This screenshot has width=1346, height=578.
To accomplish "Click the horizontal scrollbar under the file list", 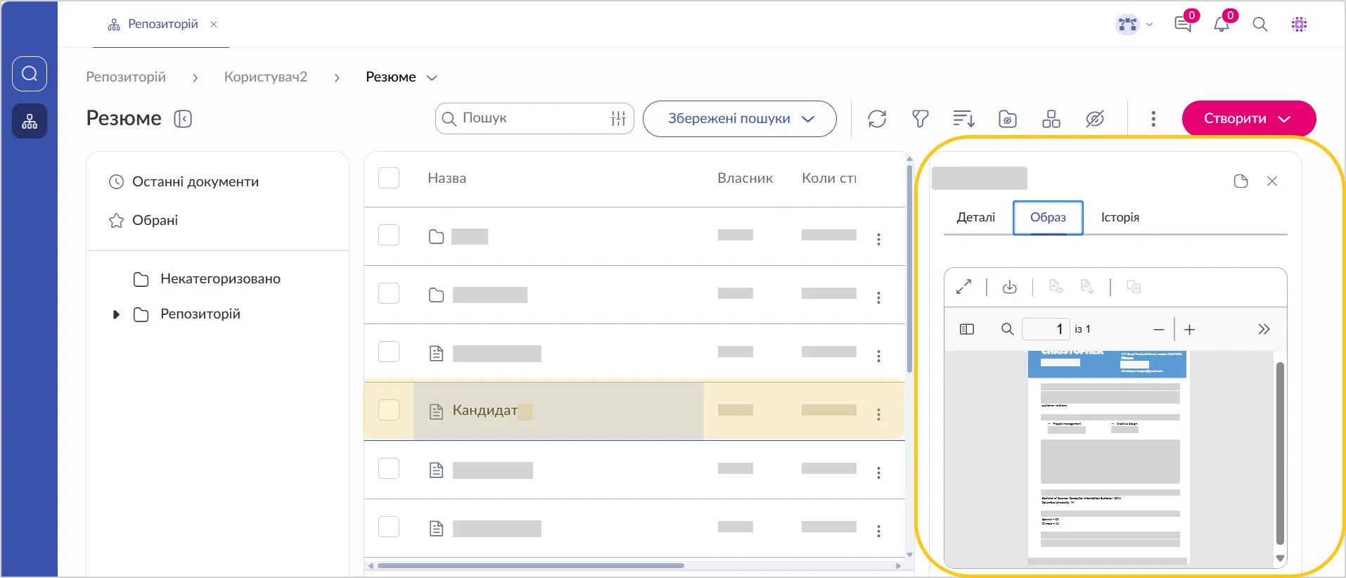I will pyautogui.click(x=531, y=565).
